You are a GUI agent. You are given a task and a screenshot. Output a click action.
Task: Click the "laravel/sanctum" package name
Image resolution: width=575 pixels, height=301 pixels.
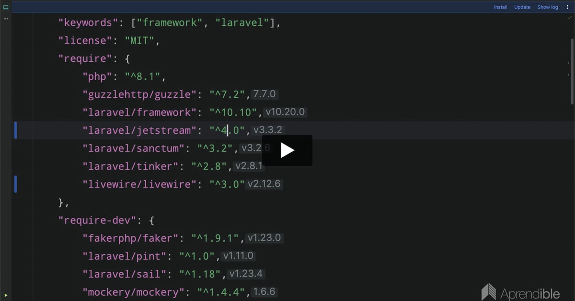pyautogui.click(x=133, y=148)
